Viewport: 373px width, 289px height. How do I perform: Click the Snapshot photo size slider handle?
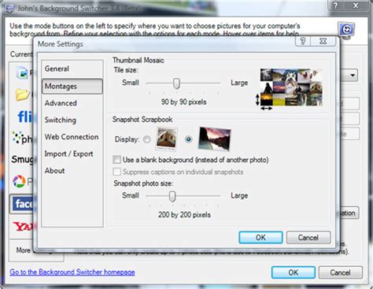click(172, 196)
